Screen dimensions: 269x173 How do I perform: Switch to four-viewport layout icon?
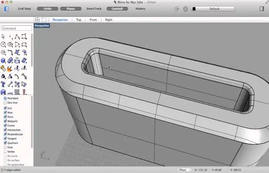pos(37,20)
